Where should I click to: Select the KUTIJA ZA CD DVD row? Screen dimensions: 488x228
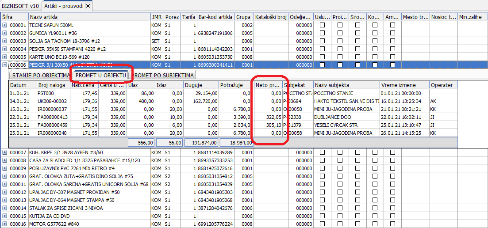[244, 216]
